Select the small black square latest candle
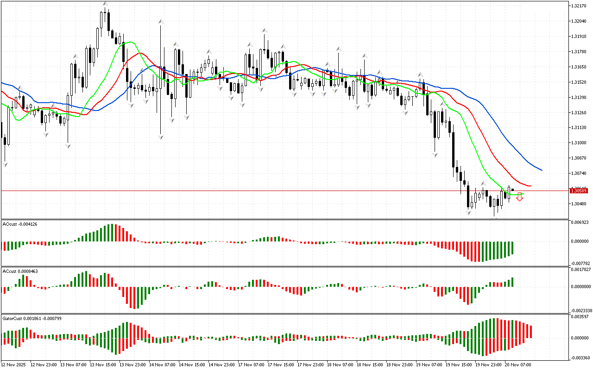 tap(512, 190)
